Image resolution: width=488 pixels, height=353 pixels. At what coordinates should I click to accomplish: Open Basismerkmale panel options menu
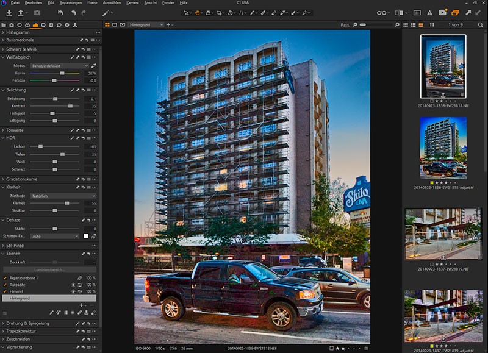coord(98,40)
